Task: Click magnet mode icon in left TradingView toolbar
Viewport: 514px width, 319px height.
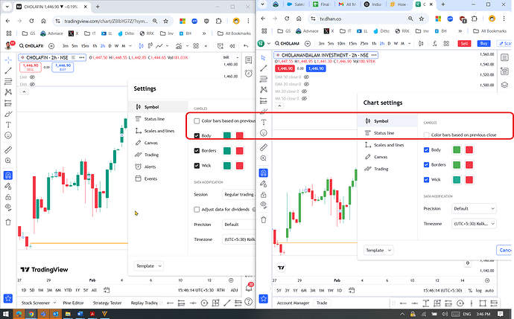Action: tap(8, 175)
